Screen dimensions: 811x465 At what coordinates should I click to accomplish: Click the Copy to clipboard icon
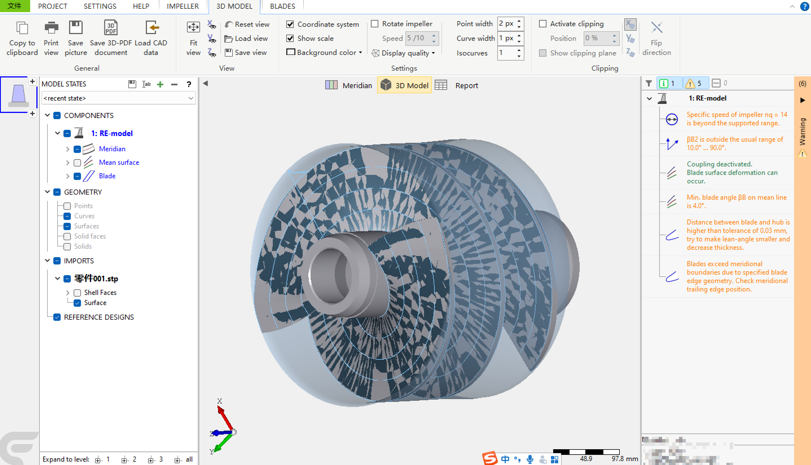(x=22, y=28)
